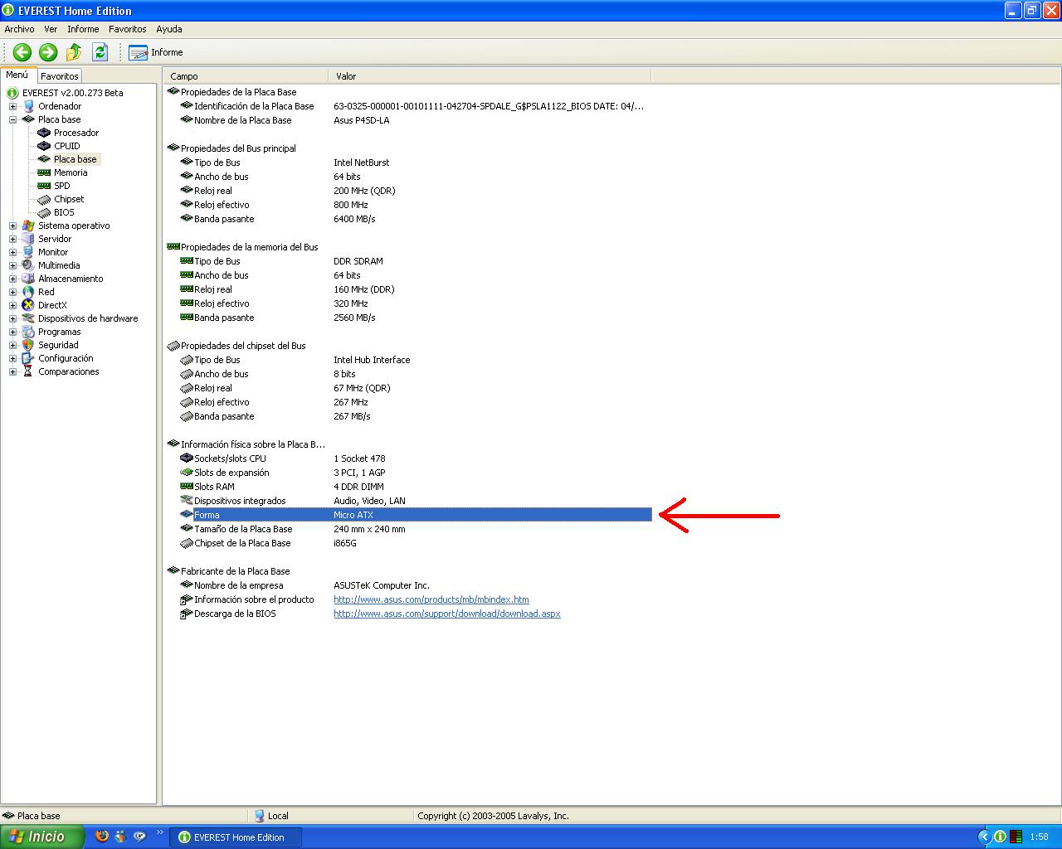
Task: Open the Informe menu
Action: pos(83,29)
